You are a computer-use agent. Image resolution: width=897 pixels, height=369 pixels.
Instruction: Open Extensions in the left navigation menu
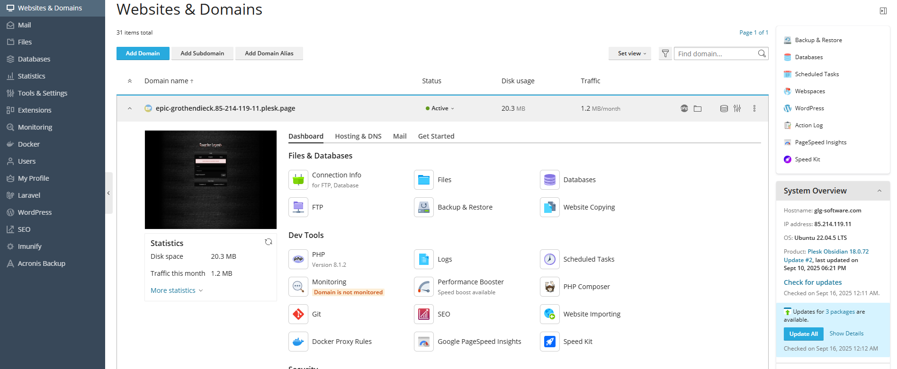35,110
